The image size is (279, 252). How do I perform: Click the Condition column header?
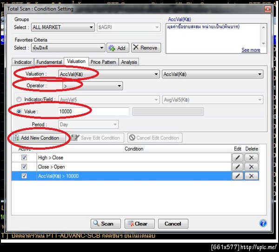[x=134, y=149]
